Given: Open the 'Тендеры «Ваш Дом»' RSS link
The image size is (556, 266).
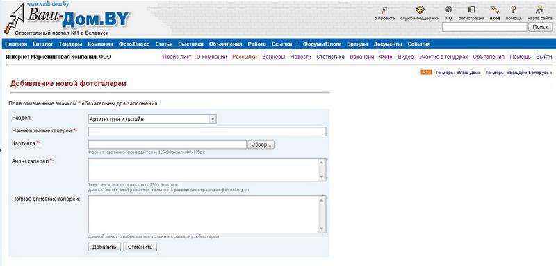Looking at the screenshot, I should [458, 73].
